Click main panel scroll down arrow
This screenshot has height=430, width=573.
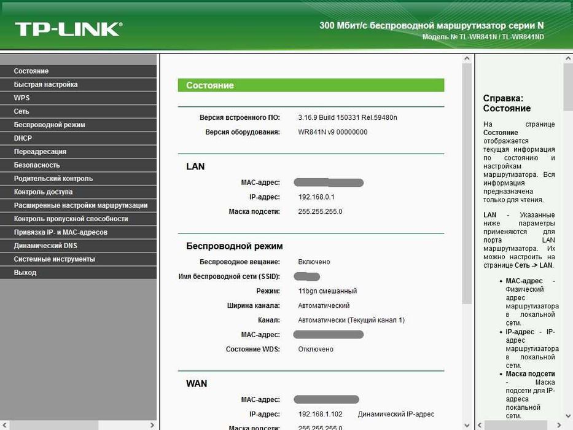467,425
